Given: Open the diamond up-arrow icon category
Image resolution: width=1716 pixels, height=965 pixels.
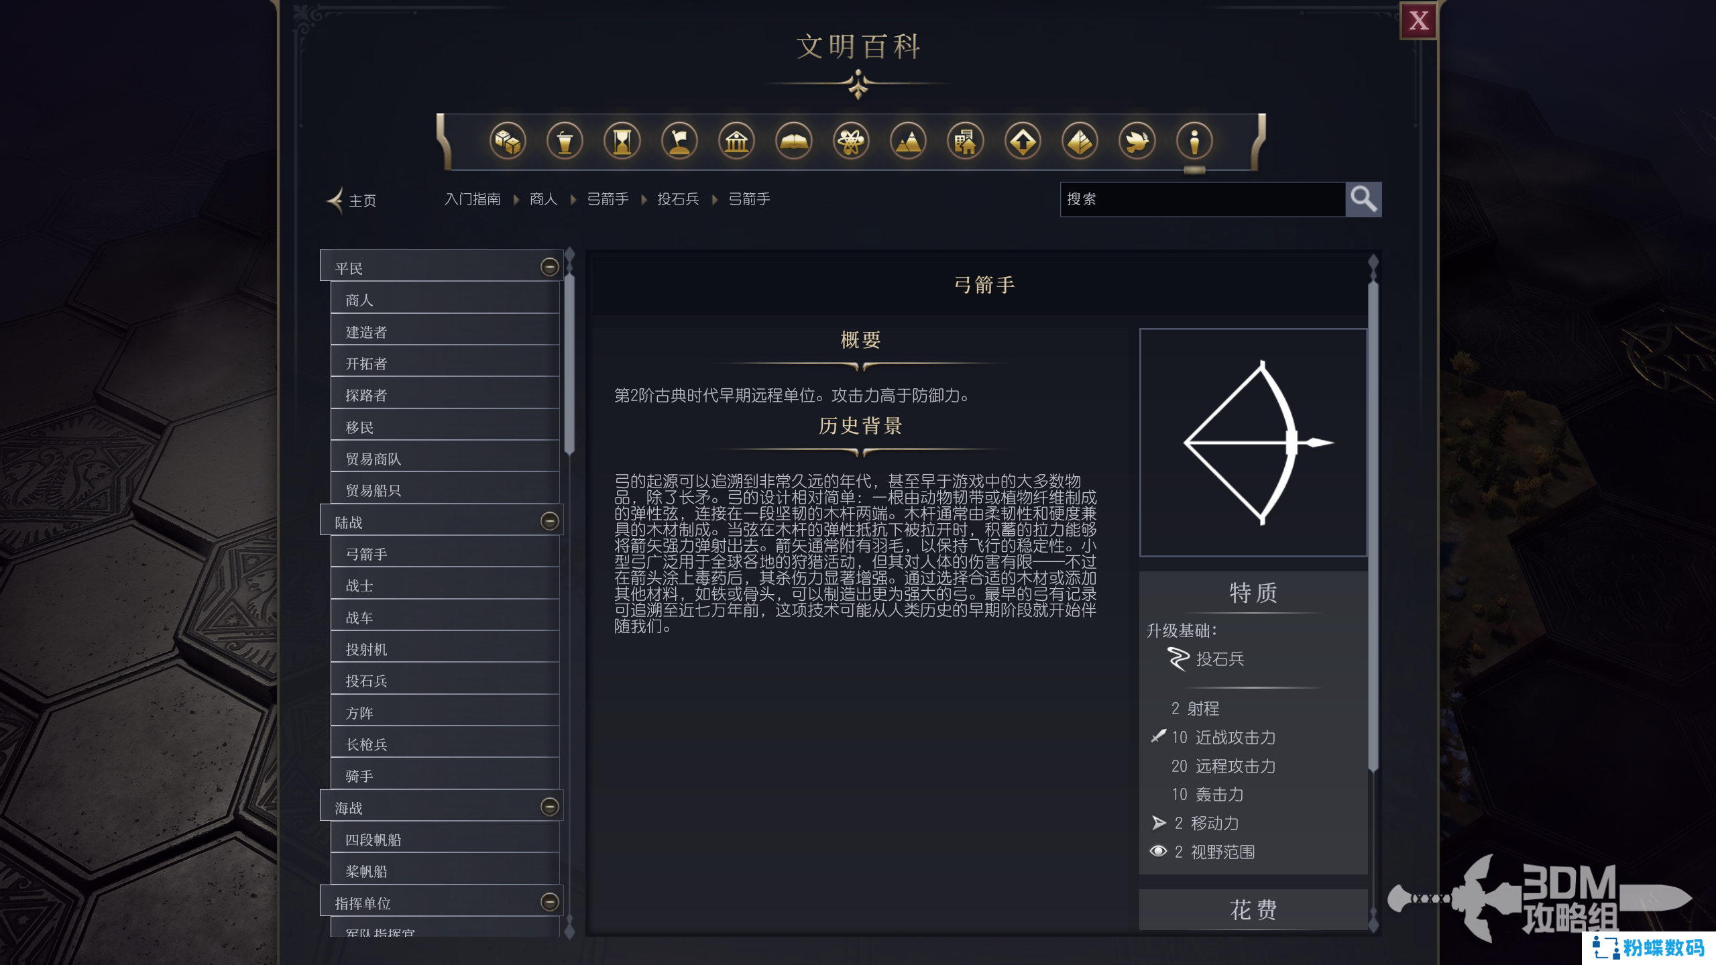Looking at the screenshot, I should (x=1023, y=141).
